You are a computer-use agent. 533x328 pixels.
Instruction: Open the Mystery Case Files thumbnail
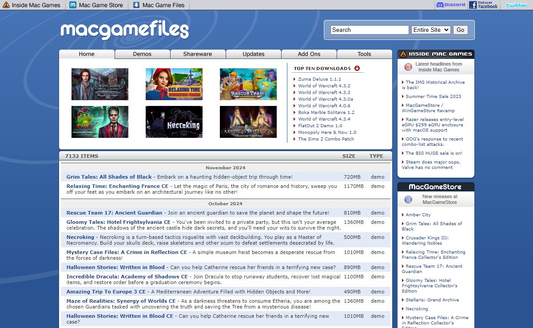(x=248, y=122)
